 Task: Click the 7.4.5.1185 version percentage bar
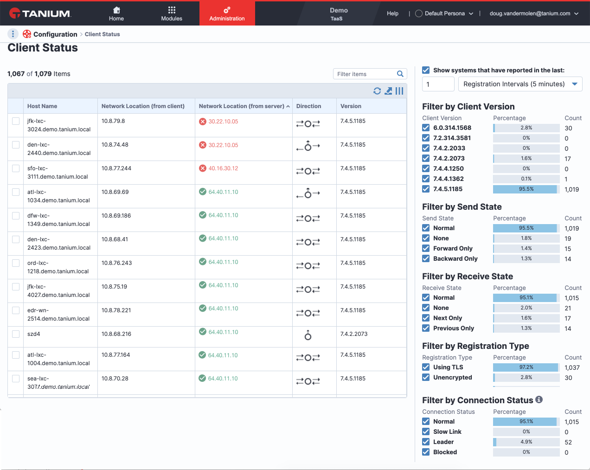526,189
